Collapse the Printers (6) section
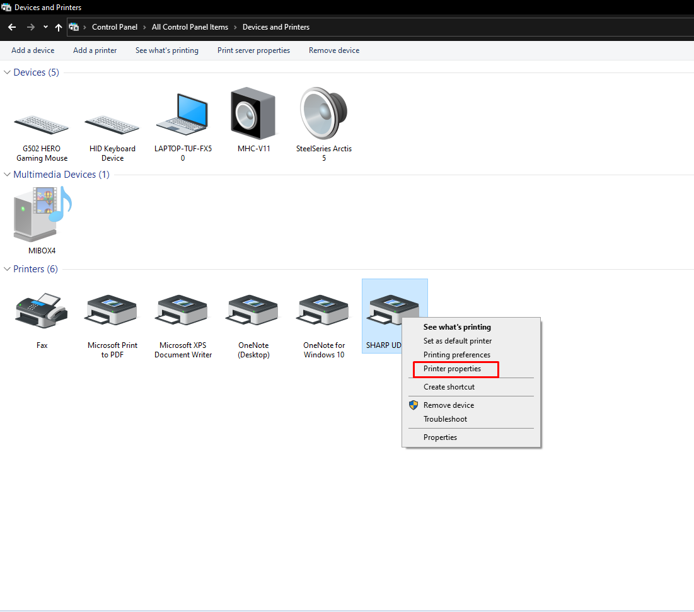The image size is (694, 612). pyautogui.click(x=6, y=268)
